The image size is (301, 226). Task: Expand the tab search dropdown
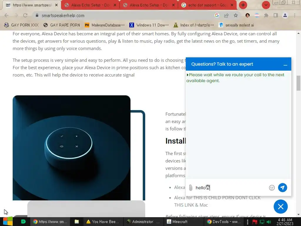[x=266, y=5]
